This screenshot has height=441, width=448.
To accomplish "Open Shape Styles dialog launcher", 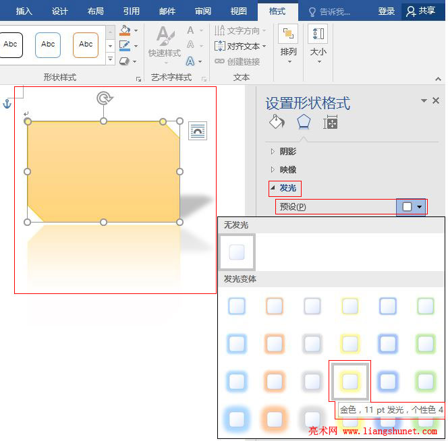I will point(138,80).
